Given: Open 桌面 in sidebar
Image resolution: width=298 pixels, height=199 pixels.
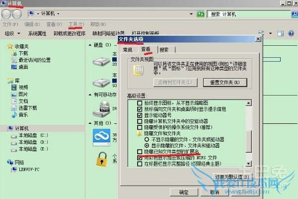Looking at the screenshot, I should pyautogui.click(x=20, y=67).
